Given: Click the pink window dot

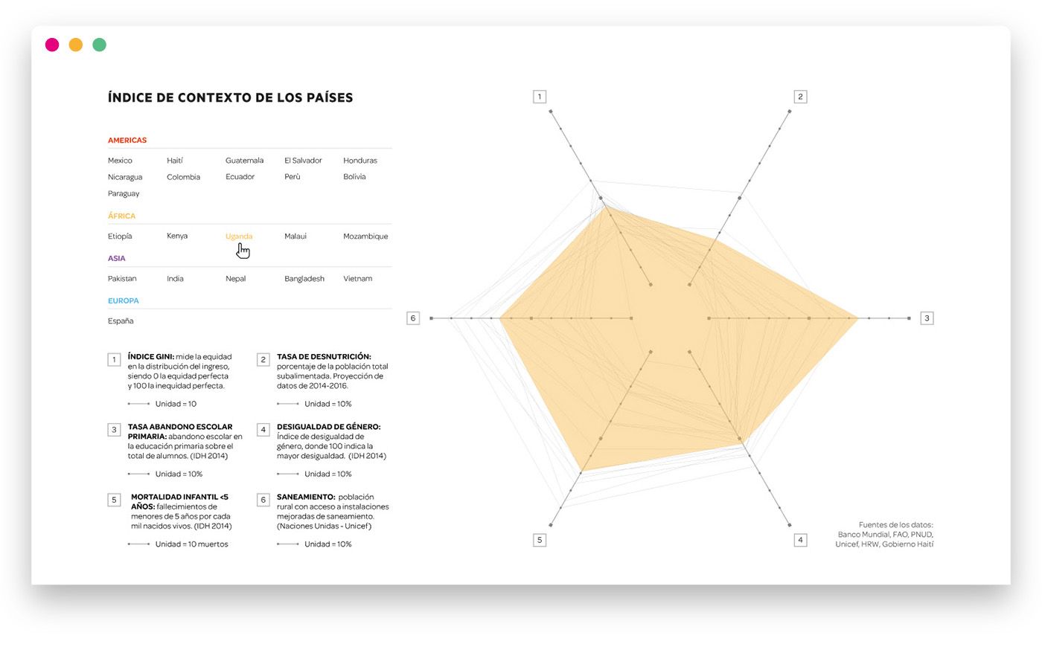Looking at the screenshot, I should pyautogui.click(x=52, y=45).
